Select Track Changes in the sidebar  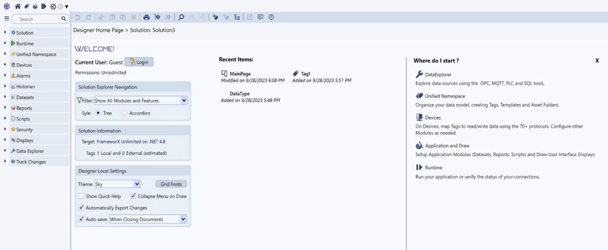[x=31, y=162]
